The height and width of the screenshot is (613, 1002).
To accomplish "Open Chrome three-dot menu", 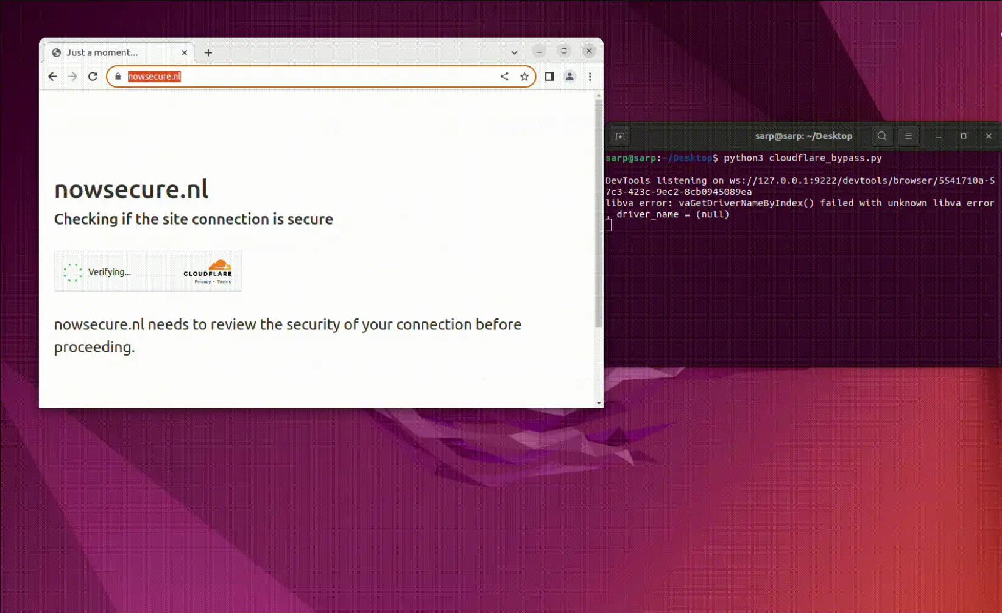I will click(x=590, y=77).
